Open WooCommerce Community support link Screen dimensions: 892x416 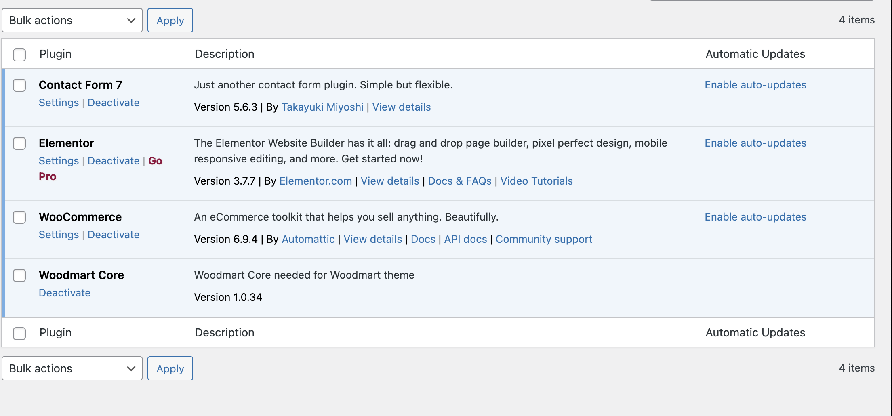click(x=543, y=239)
